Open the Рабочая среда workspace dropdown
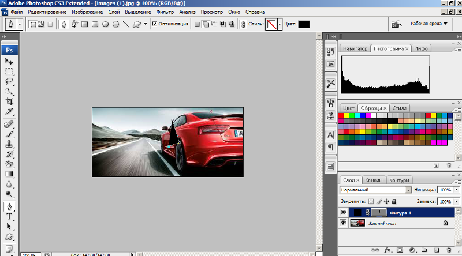Screen dimensions: 462x256 coord(429,24)
